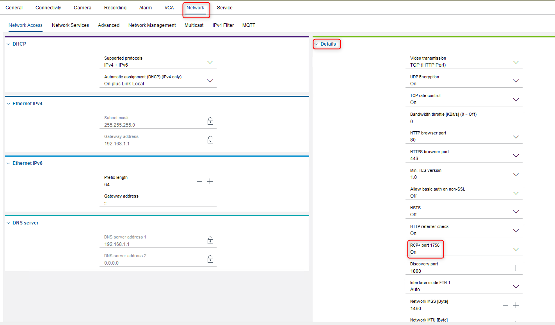Image resolution: width=555 pixels, height=325 pixels.
Task: Increase the IPv6 Prefix length with plus
Action: (x=210, y=182)
